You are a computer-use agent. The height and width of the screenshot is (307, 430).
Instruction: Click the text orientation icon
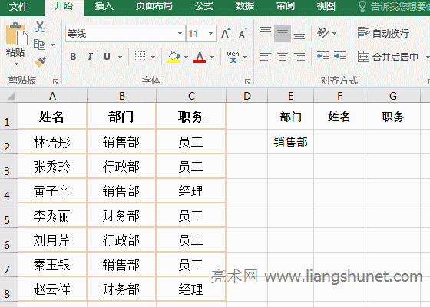coord(323,33)
